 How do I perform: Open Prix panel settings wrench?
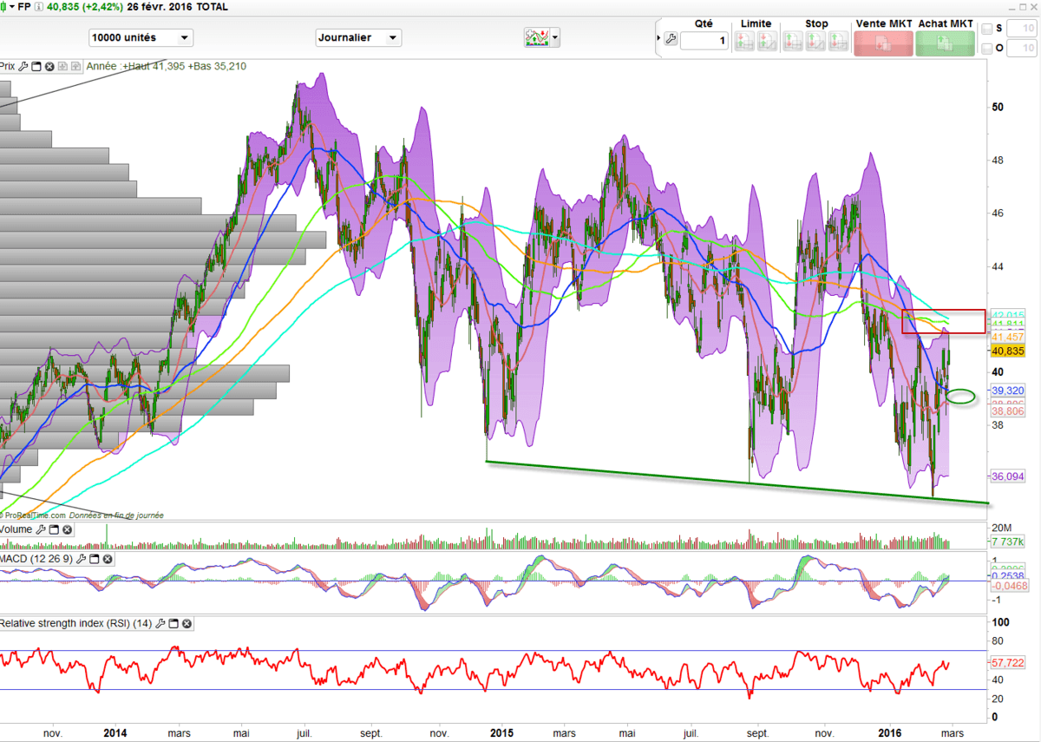23,66
